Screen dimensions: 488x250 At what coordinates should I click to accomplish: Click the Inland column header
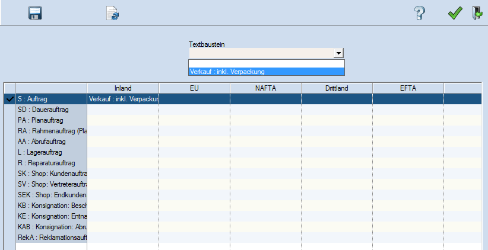pos(123,88)
